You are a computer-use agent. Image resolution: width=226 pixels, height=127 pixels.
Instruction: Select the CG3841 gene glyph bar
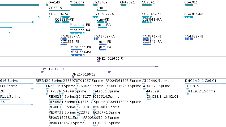coord(147,5)
